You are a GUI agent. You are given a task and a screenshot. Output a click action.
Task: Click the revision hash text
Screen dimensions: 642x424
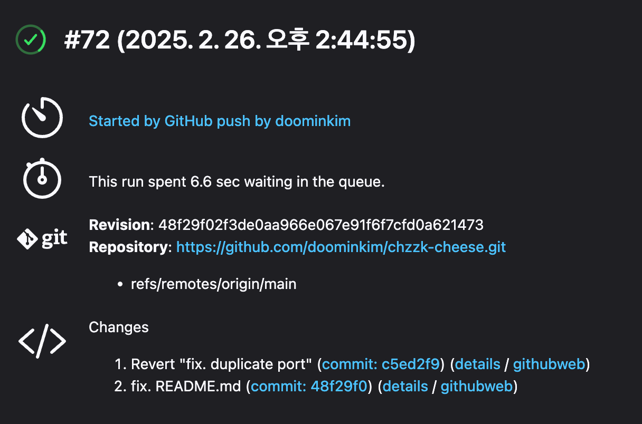click(x=321, y=225)
